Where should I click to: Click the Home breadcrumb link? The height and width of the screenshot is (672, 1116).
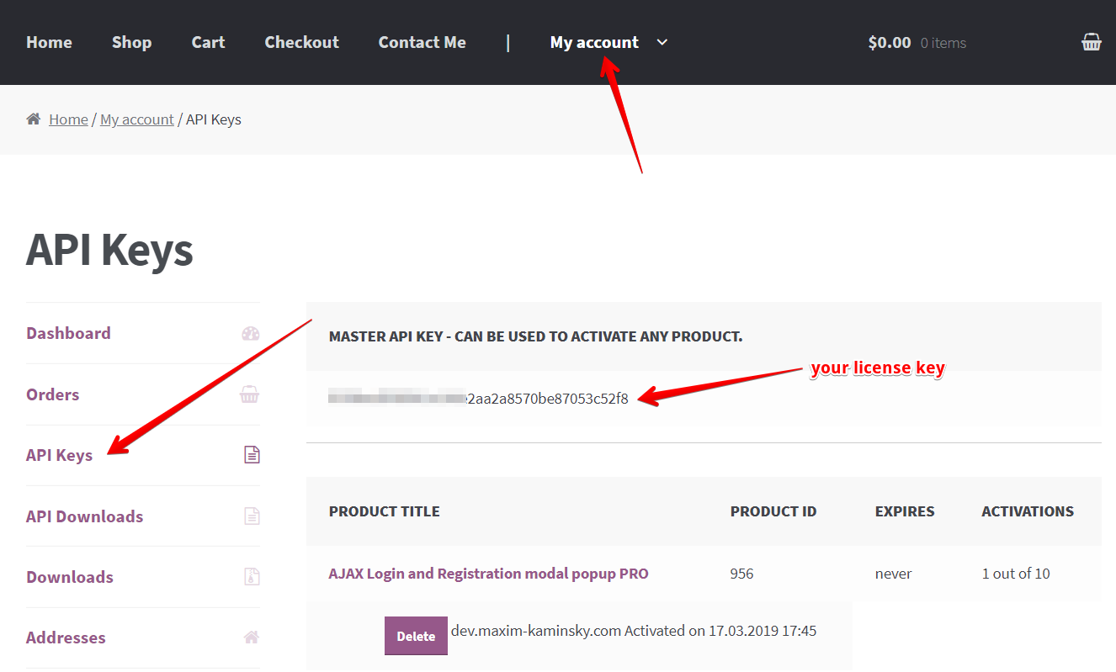tap(68, 119)
